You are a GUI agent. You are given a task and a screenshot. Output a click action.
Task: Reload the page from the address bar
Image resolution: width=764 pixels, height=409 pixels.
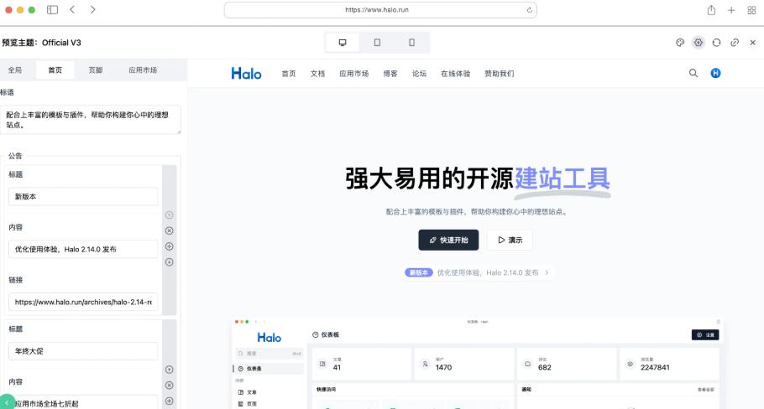click(x=529, y=10)
